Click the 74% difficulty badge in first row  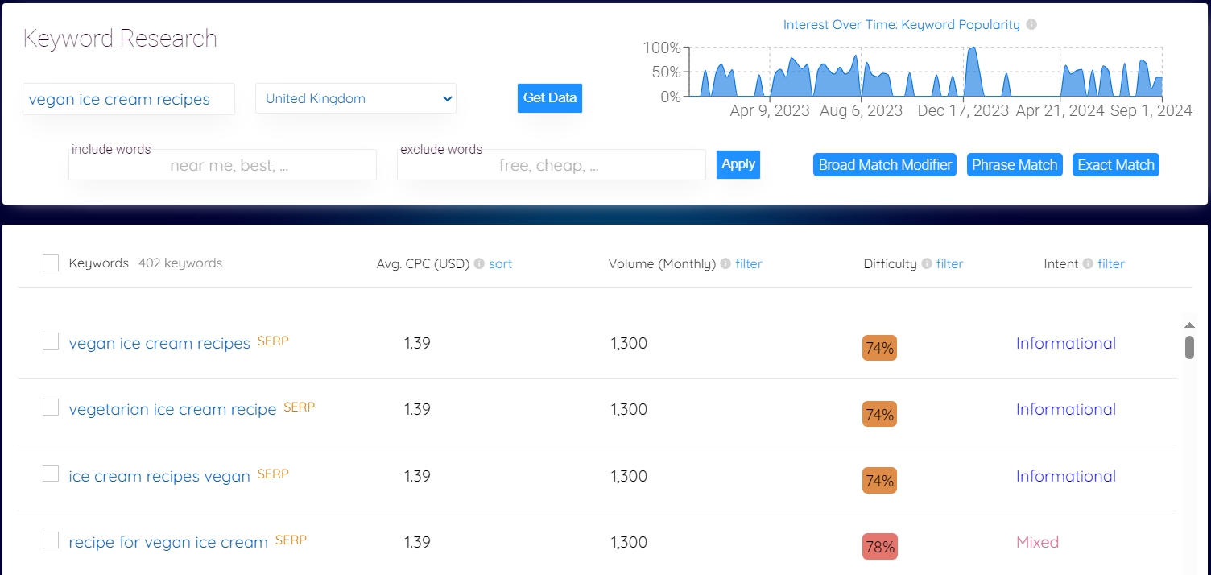(879, 349)
